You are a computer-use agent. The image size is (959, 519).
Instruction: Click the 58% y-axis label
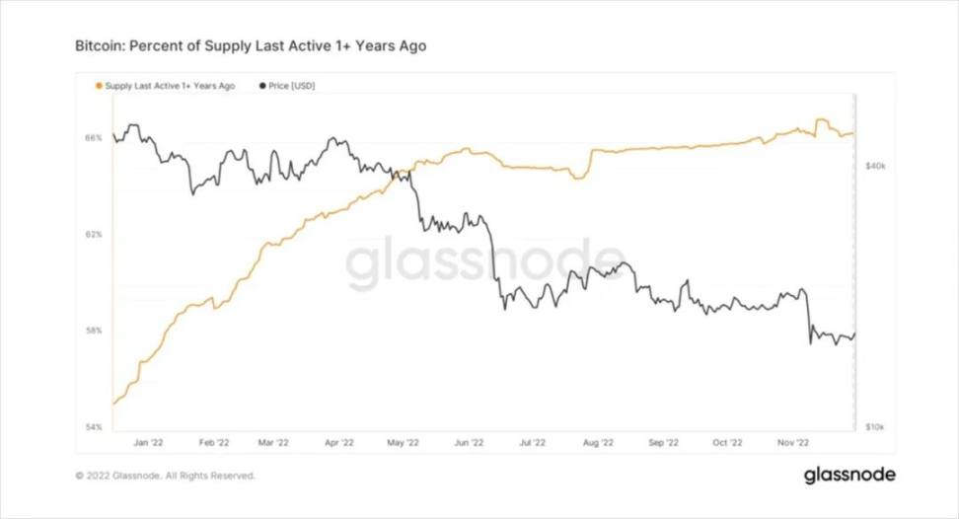(93, 331)
